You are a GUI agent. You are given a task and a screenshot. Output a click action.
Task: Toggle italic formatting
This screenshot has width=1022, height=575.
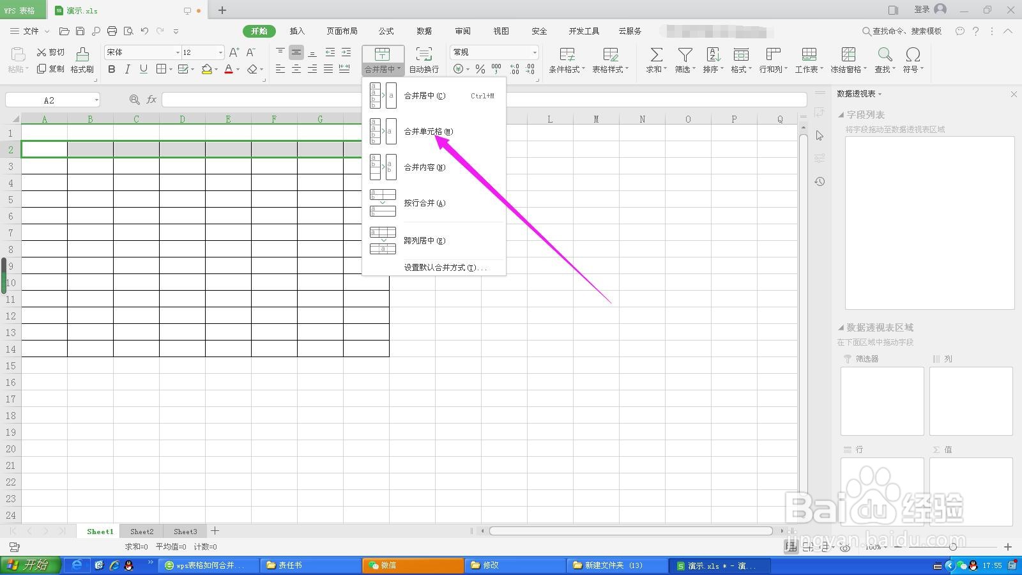click(x=126, y=70)
